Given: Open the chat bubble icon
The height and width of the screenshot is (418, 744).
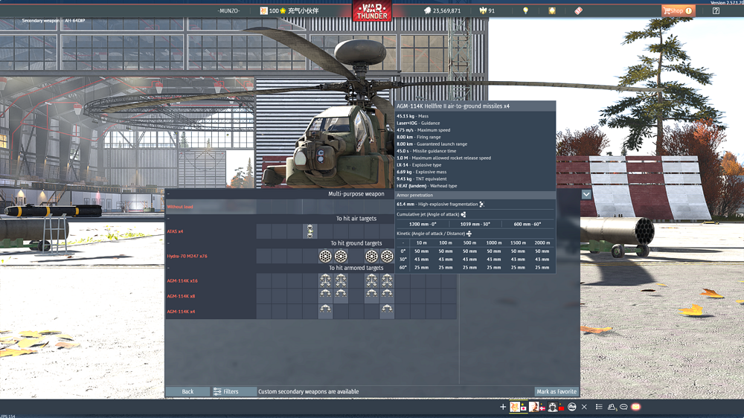Looking at the screenshot, I should [623, 407].
